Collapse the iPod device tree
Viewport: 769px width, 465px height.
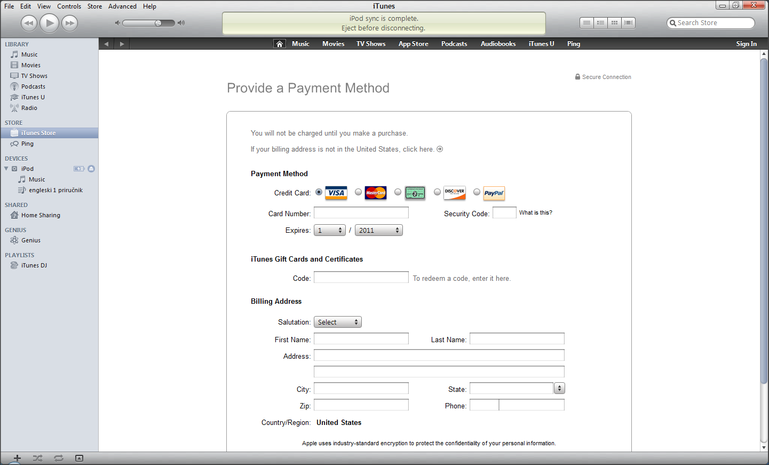(x=6, y=169)
